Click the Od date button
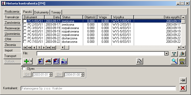191x95 pixels. pos(27,74)
